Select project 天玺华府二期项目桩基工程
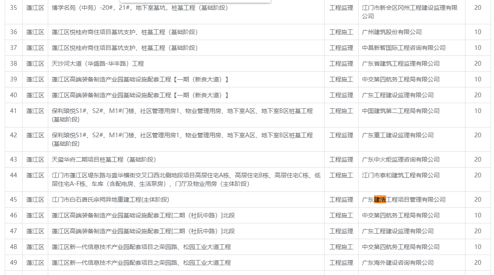 (104, 159)
